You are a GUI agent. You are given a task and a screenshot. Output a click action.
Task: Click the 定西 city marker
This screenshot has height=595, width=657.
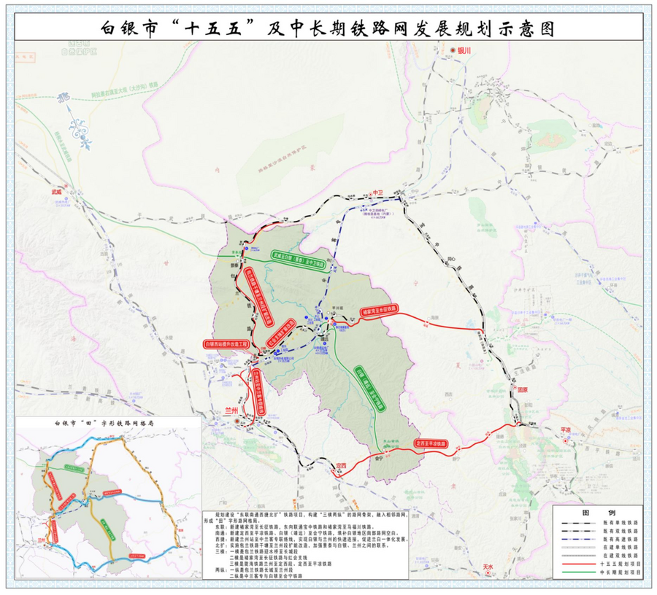click(339, 472)
